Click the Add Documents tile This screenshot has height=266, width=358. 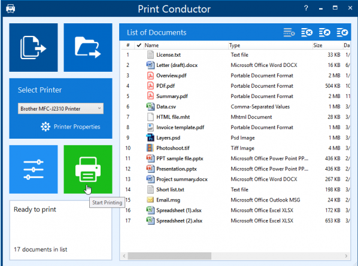(x=34, y=47)
